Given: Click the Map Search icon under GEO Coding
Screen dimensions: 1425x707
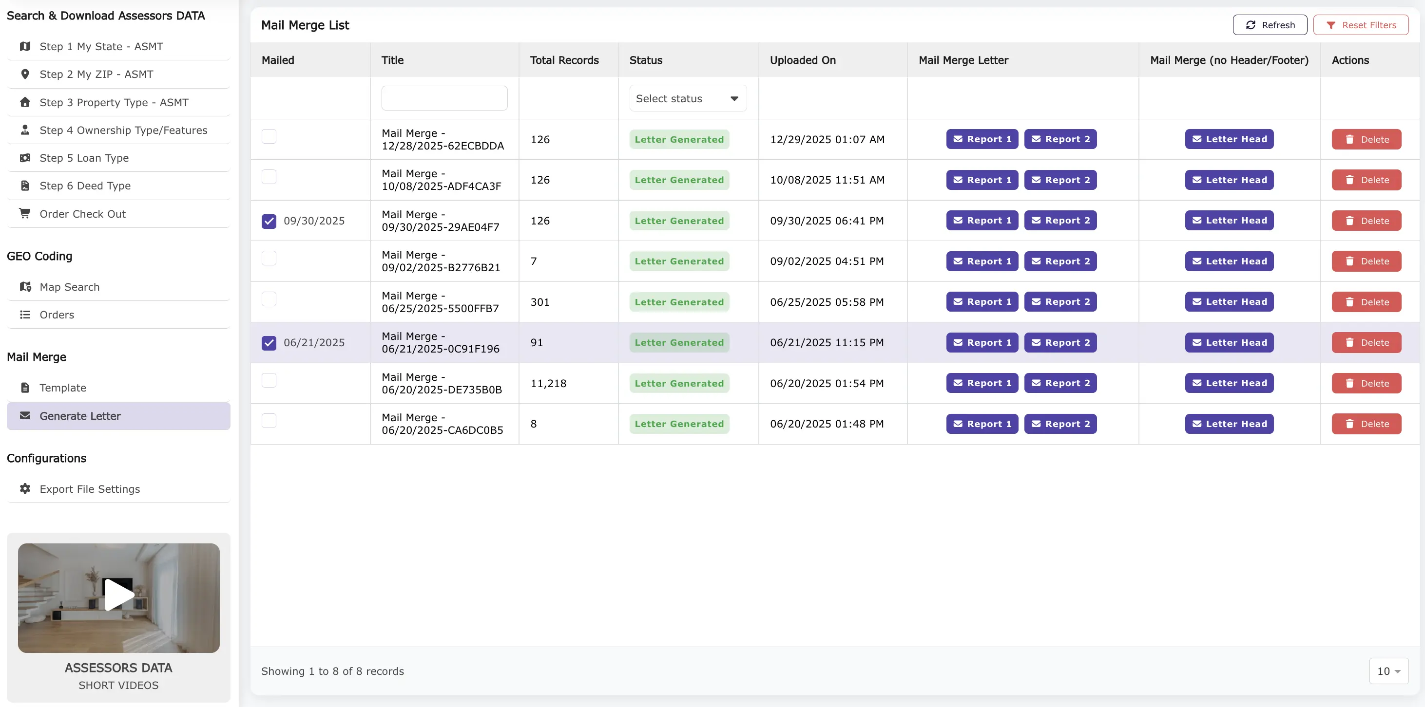Looking at the screenshot, I should point(25,287).
